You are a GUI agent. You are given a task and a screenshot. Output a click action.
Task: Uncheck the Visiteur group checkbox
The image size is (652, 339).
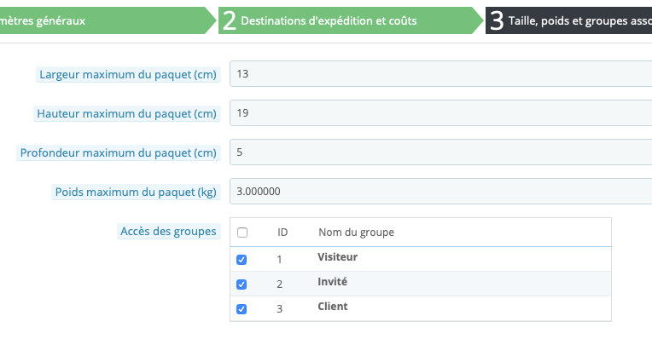242,260
